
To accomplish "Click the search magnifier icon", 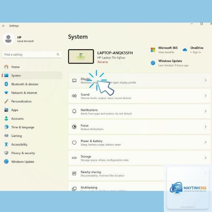I will 58,54.
